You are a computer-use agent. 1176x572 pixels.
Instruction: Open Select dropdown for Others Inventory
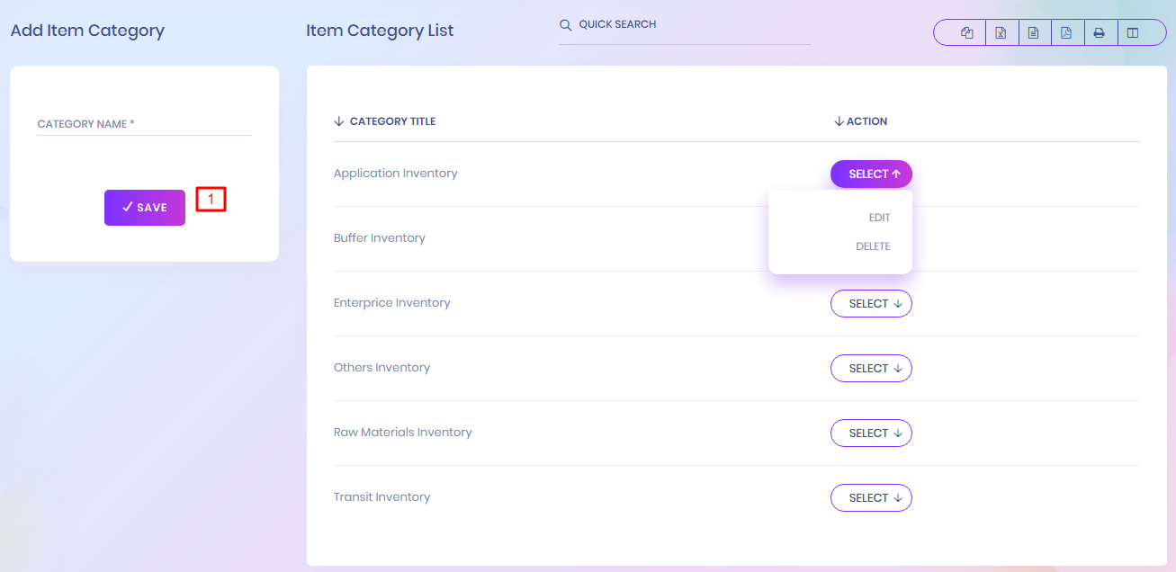871,369
